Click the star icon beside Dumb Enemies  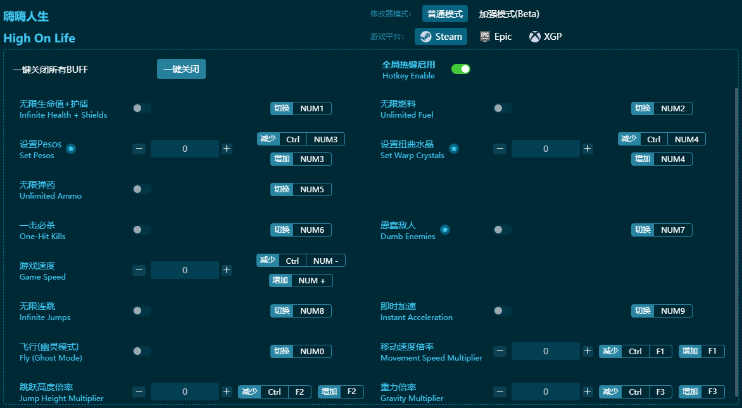click(x=445, y=230)
